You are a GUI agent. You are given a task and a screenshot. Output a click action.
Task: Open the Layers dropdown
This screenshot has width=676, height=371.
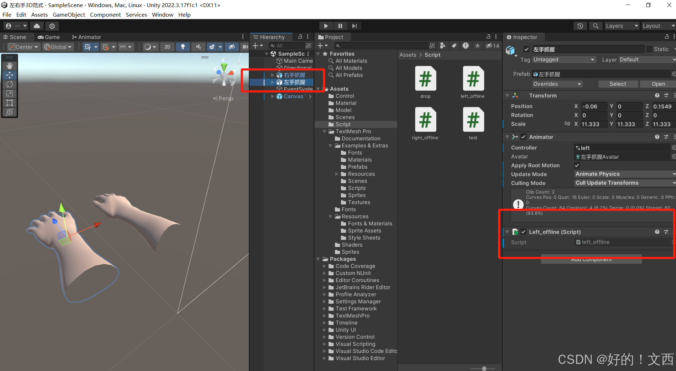pos(622,26)
